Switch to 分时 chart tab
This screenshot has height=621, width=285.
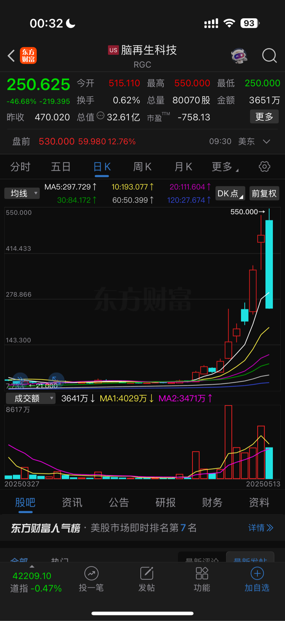[x=20, y=167]
